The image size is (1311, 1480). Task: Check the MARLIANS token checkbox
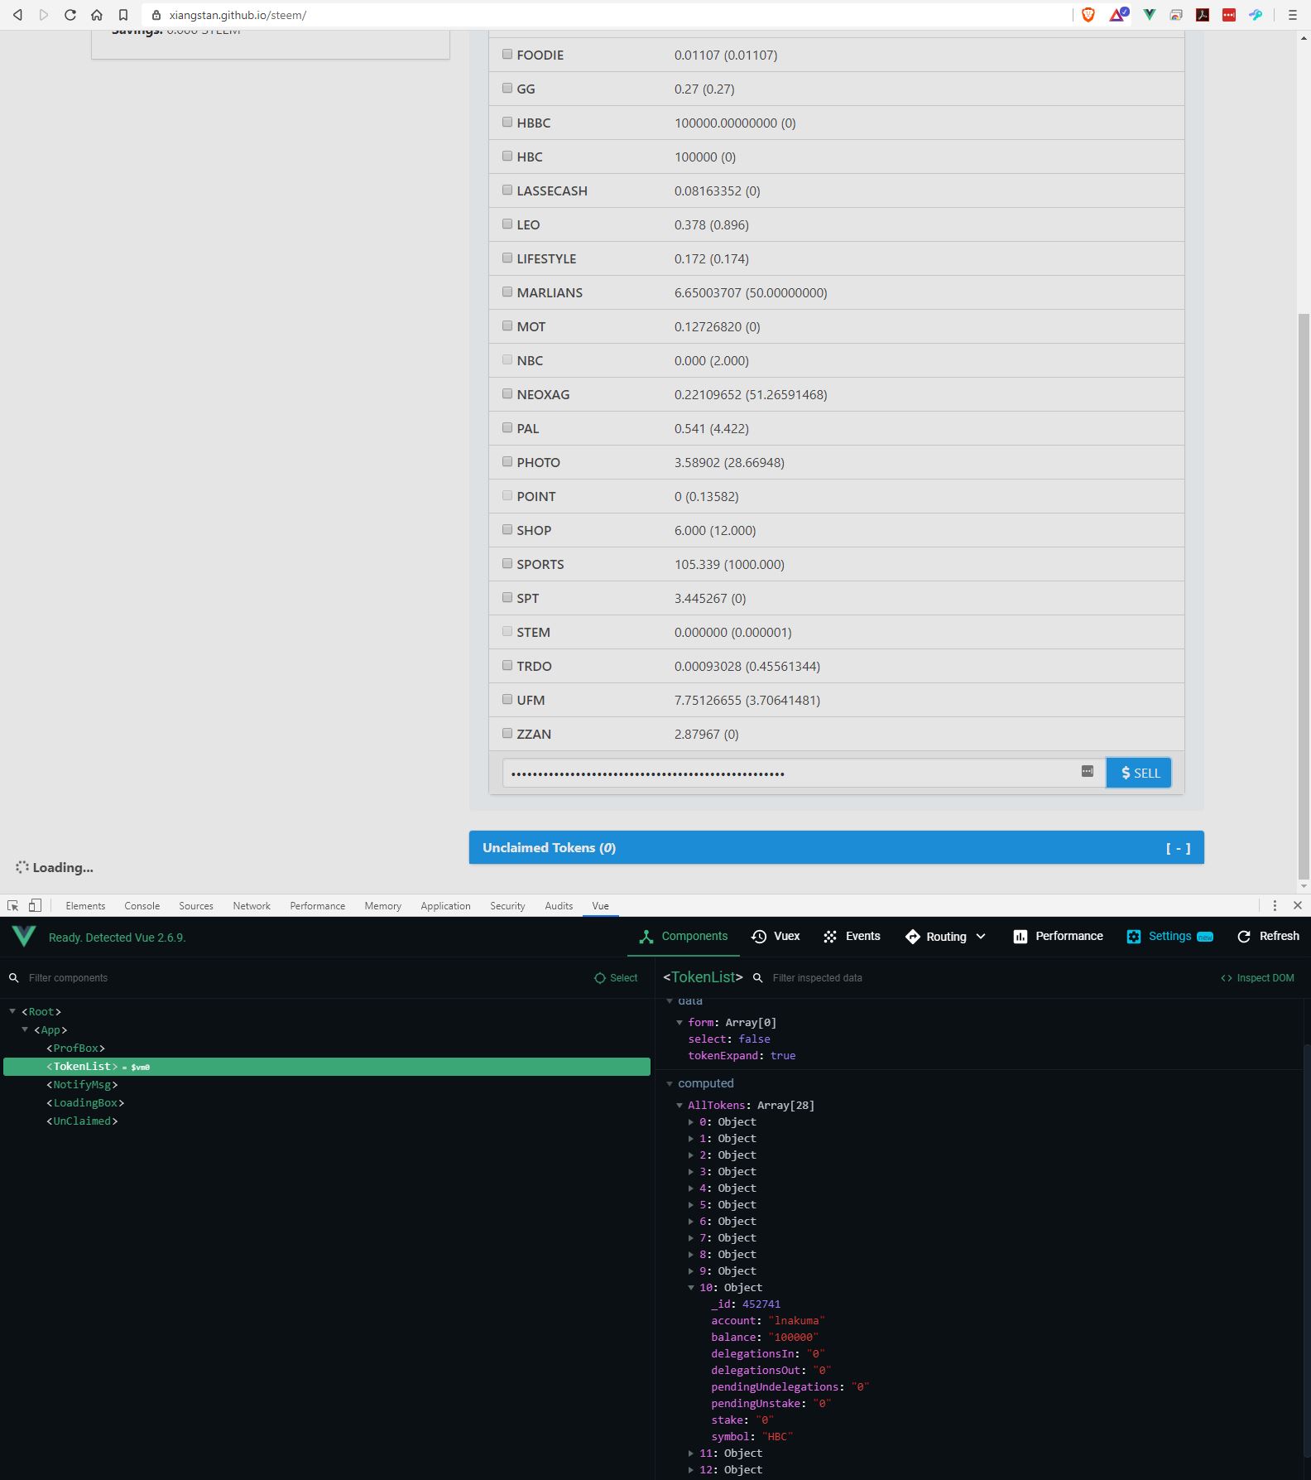(x=507, y=292)
